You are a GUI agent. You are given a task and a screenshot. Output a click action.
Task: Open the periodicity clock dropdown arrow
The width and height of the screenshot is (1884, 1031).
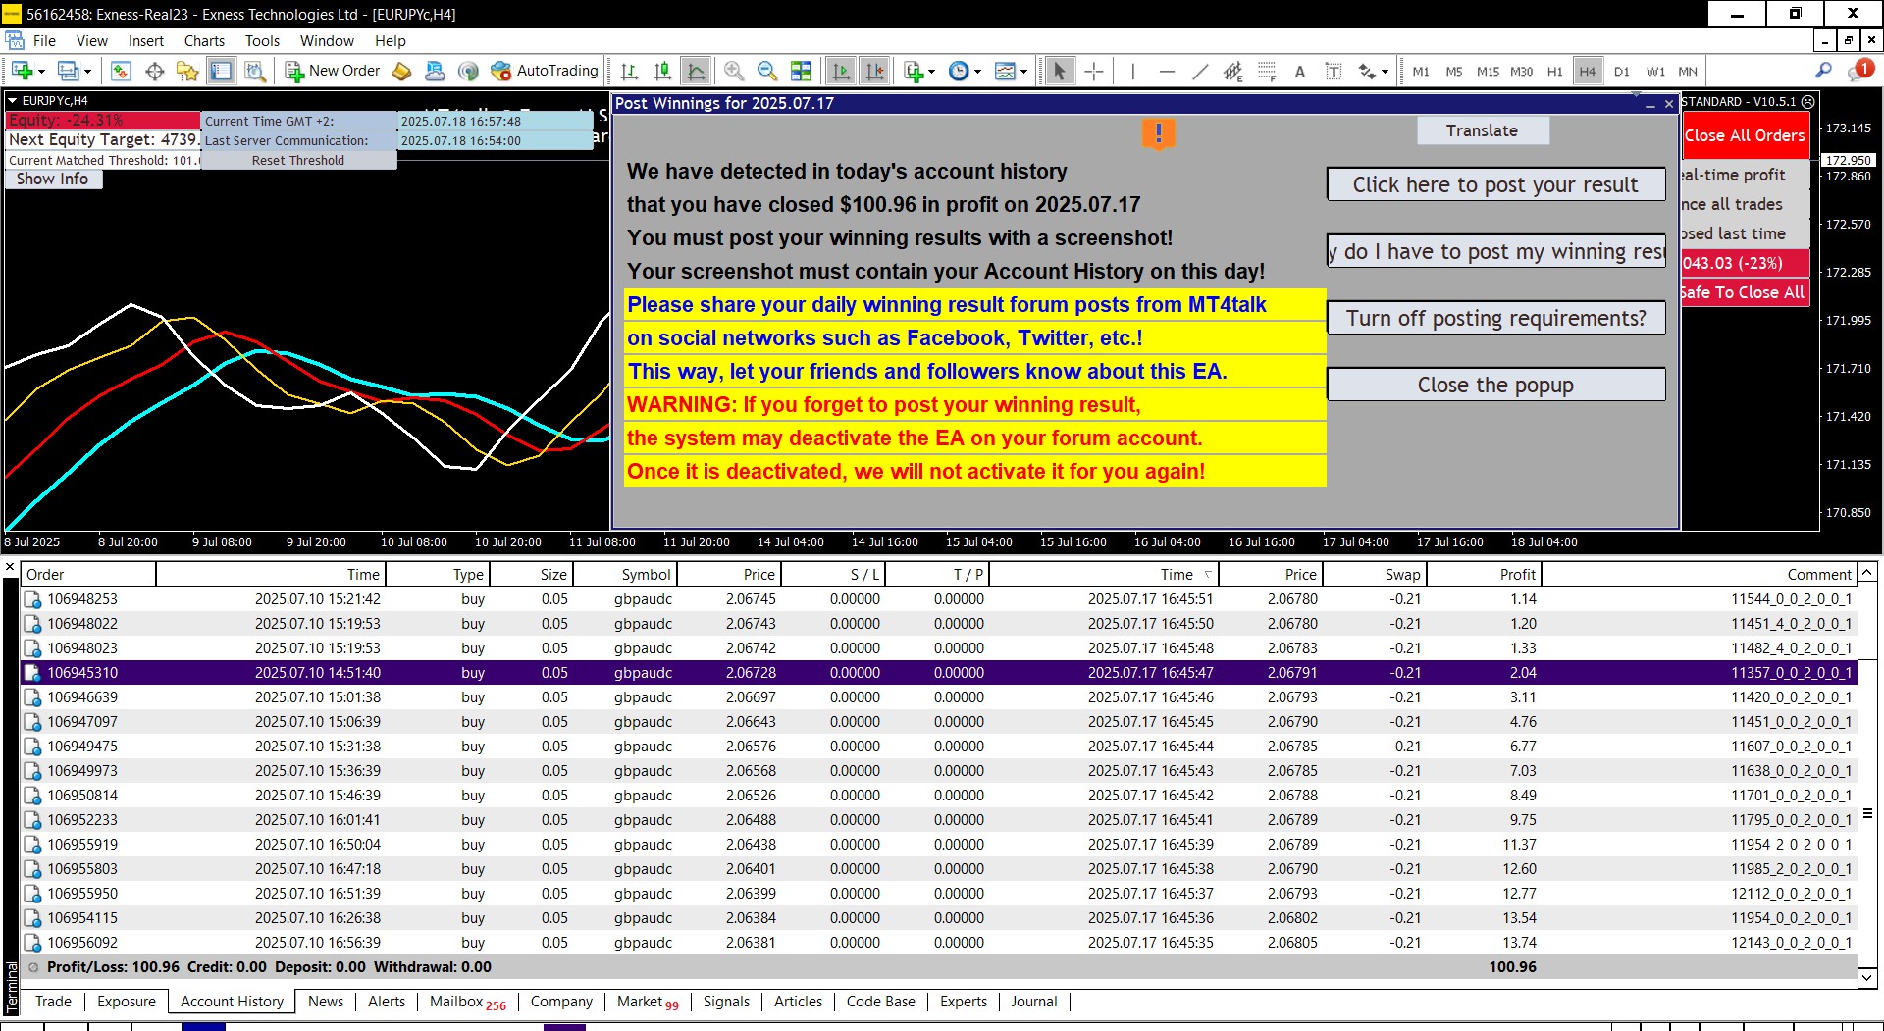977,72
